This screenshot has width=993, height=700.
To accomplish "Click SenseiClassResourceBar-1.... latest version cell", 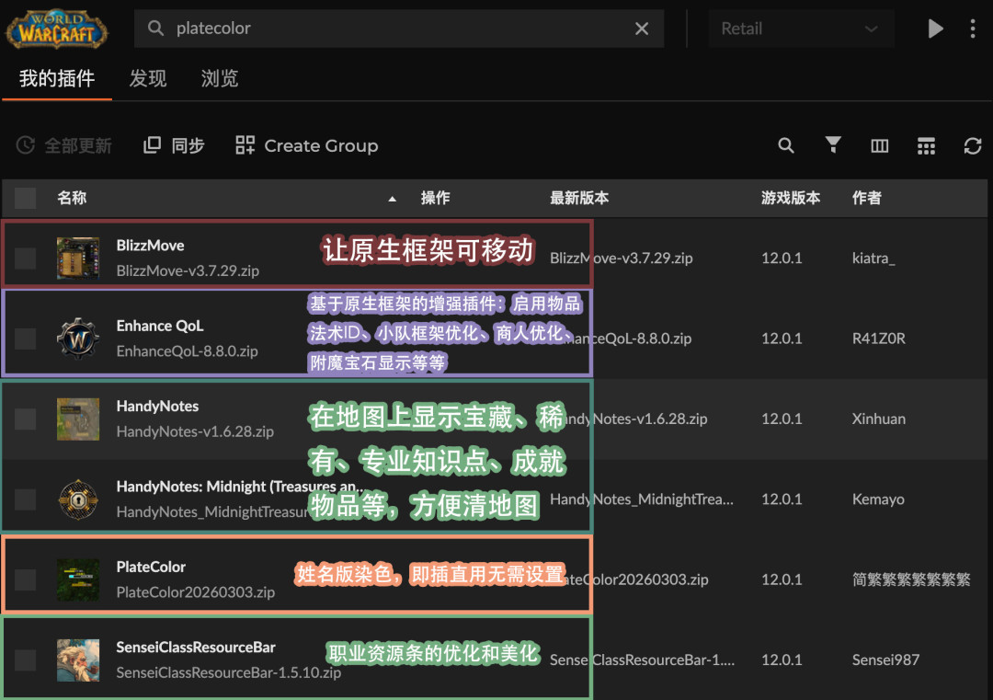I will click(x=642, y=660).
